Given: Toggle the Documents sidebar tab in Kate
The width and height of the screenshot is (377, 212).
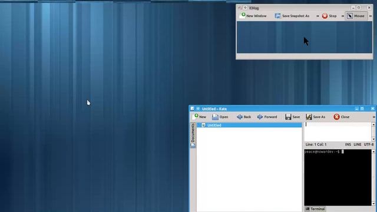Looking at the screenshot, I should (x=193, y=135).
